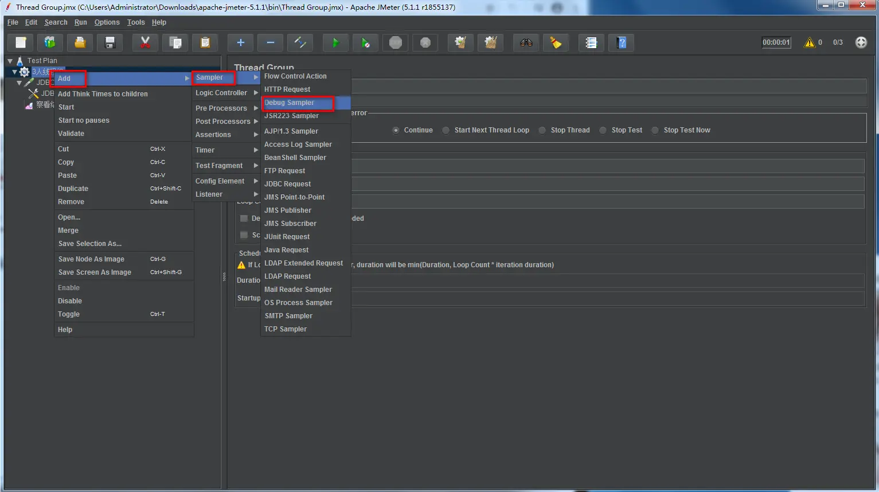Open the File menu
879x492 pixels.
tap(13, 22)
